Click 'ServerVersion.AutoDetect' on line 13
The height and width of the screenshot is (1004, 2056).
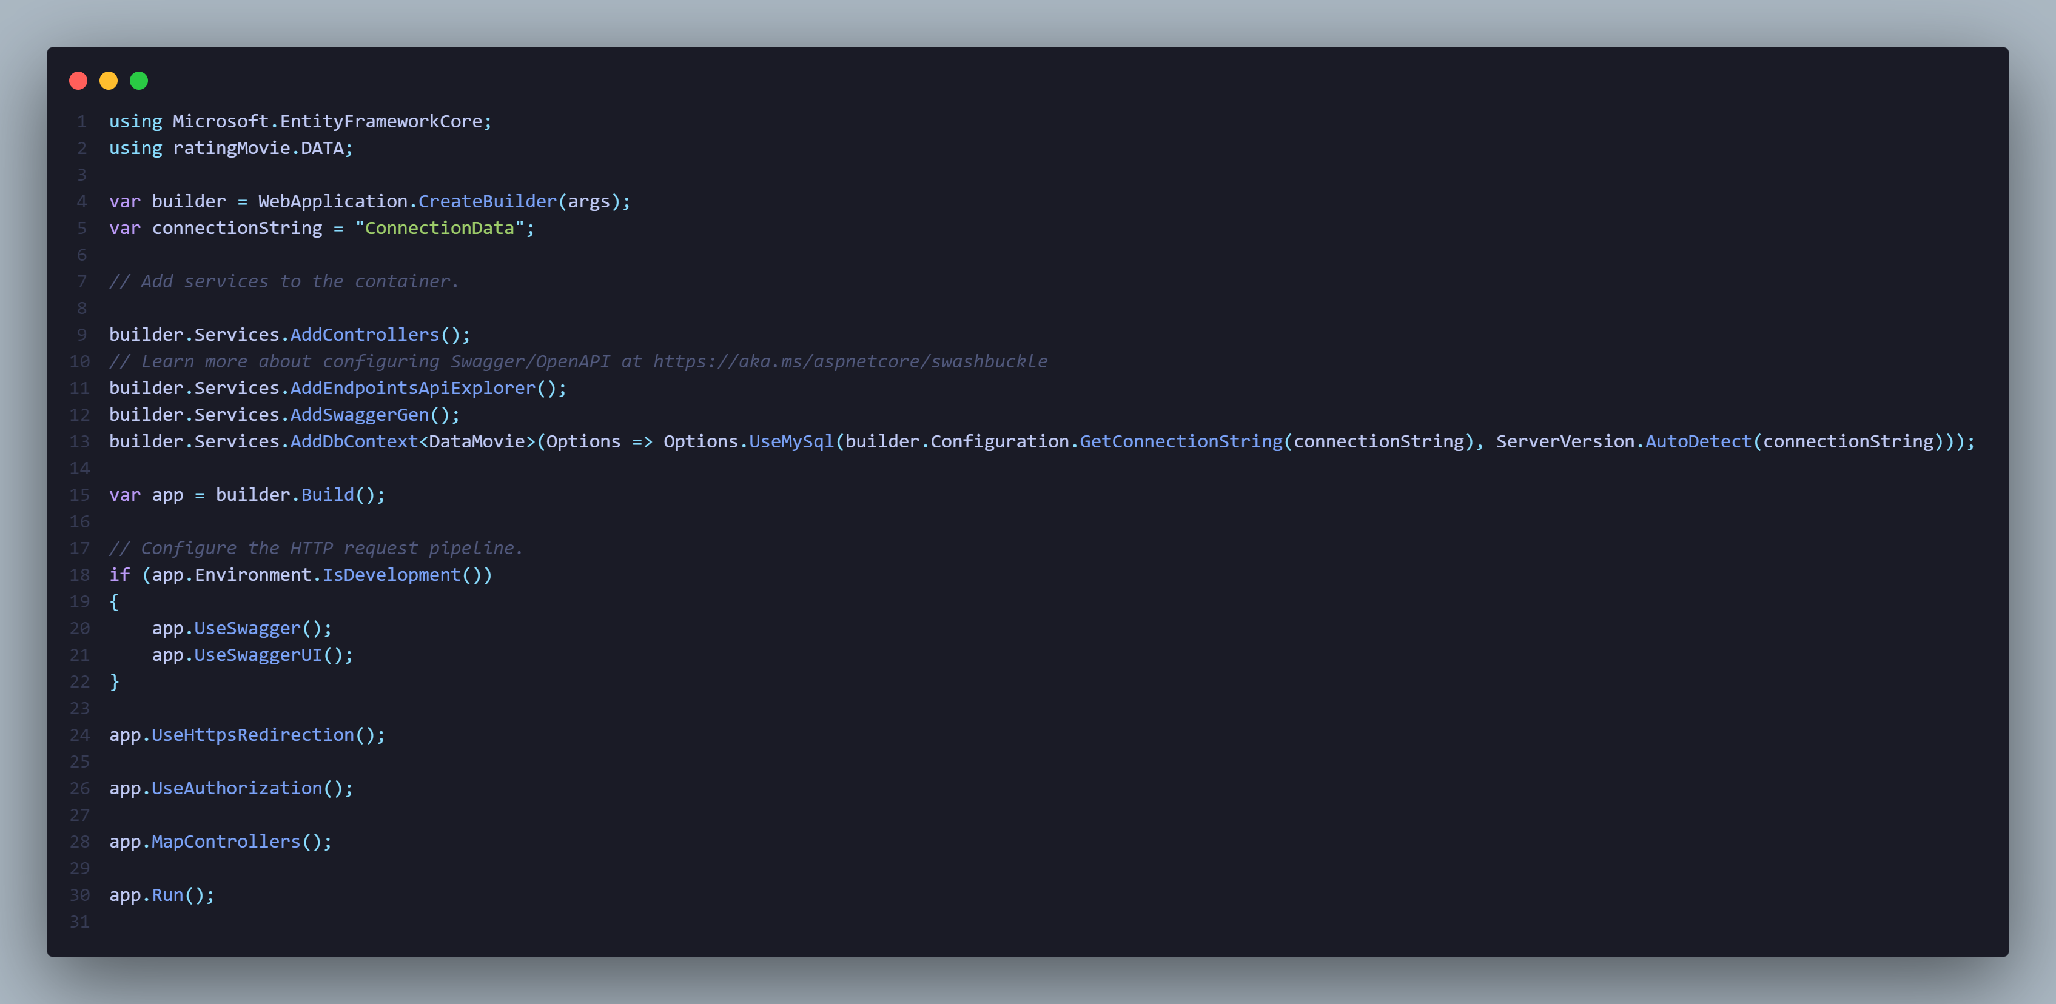[x=1624, y=441]
